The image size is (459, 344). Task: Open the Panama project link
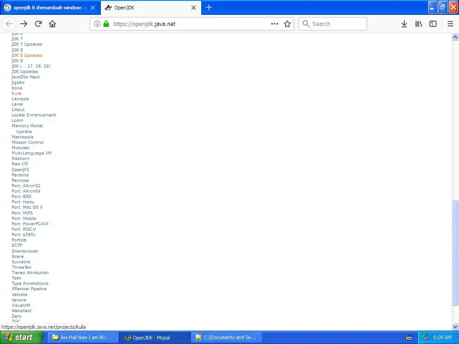click(x=20, y=175)
